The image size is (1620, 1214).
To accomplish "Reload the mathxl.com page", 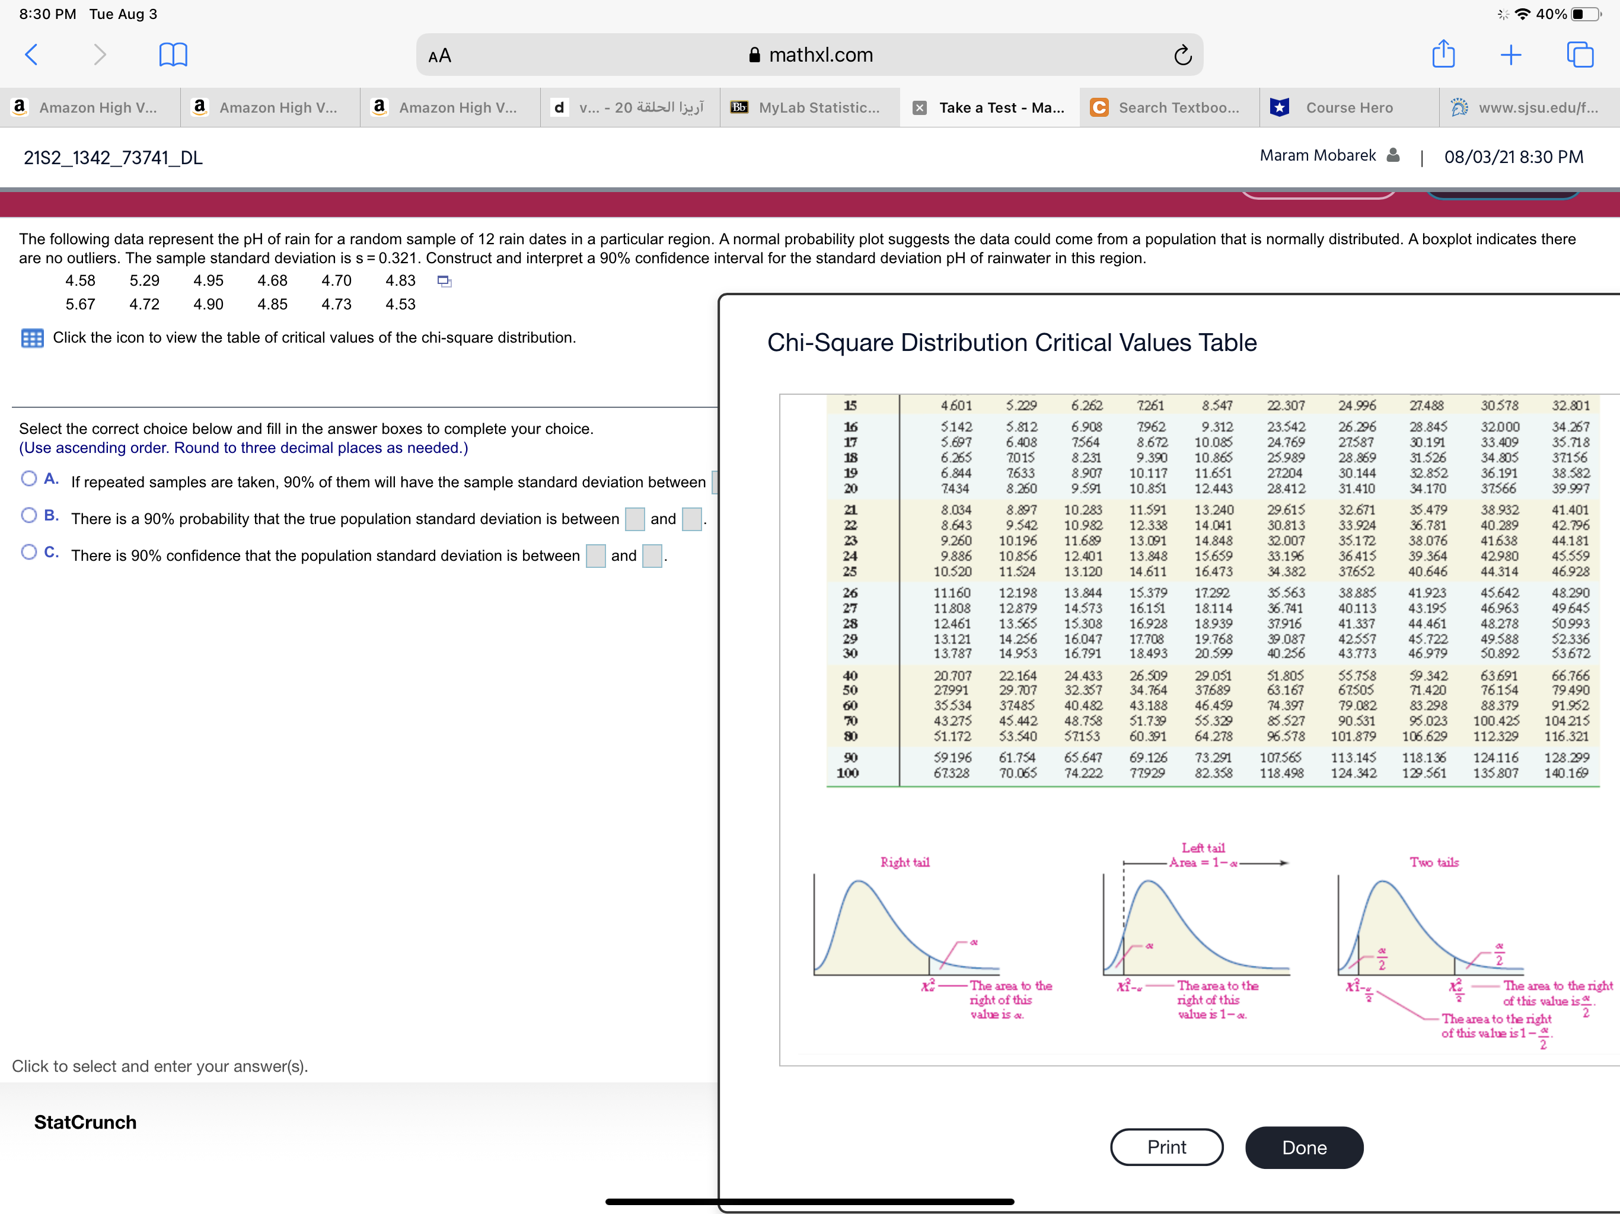I will coord(1184,54).
